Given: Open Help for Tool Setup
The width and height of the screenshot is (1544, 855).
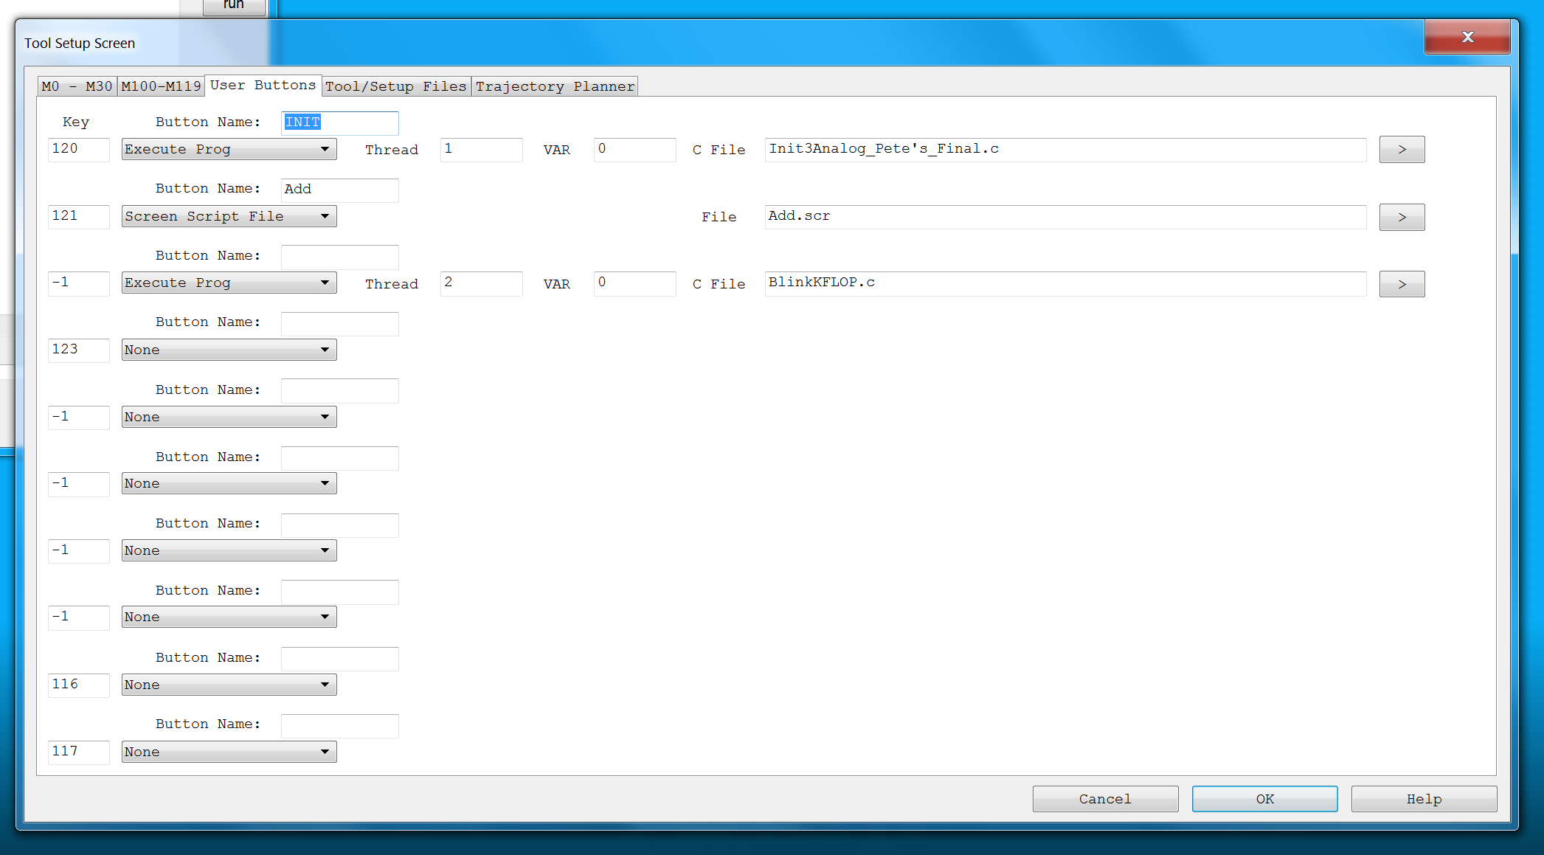Looking at the screenshot, I should pyautogui.click(x=1424, y=799).
